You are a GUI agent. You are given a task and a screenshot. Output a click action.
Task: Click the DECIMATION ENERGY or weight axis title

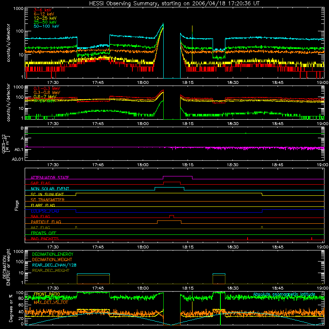(x=6, y=267)
